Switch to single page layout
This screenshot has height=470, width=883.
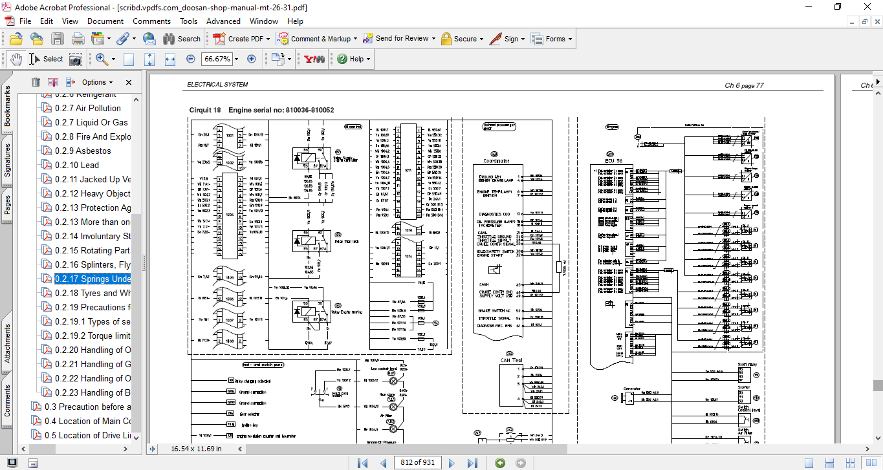coord(808,462)
